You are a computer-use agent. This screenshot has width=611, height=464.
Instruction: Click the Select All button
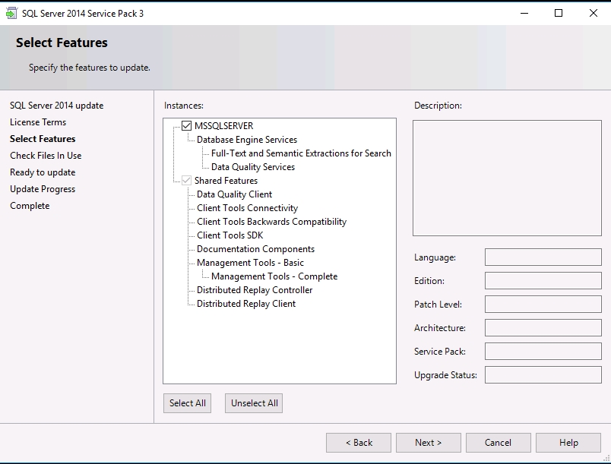[188, 403]
